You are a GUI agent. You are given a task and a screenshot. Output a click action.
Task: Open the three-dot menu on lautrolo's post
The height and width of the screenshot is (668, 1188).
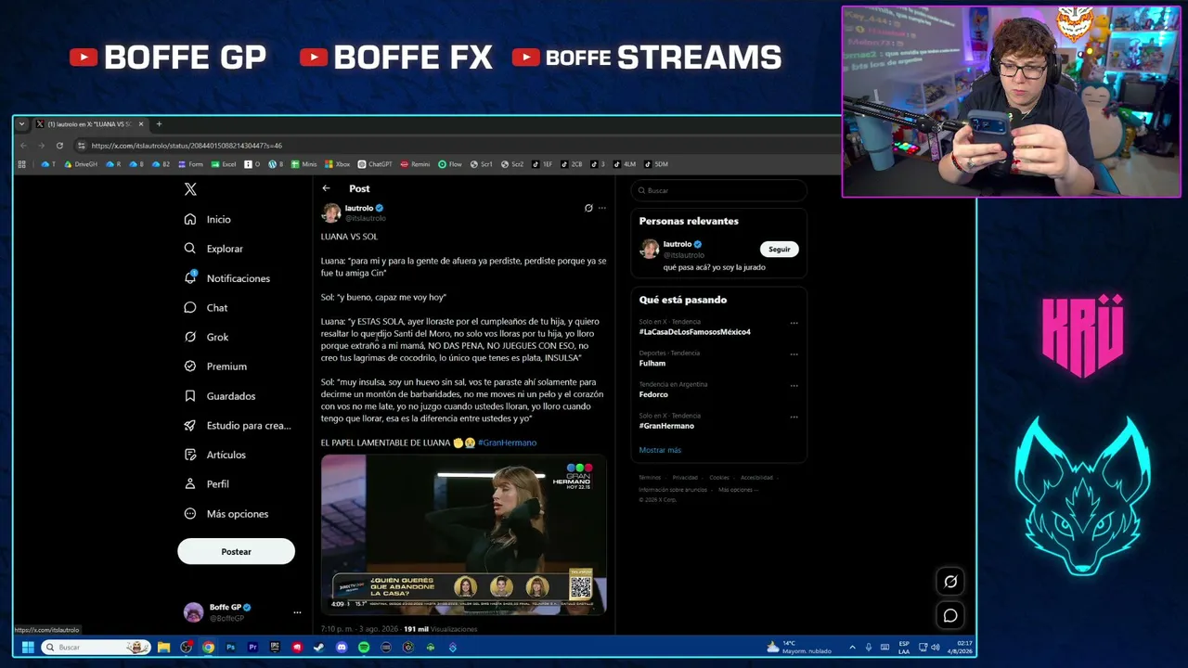601,208
